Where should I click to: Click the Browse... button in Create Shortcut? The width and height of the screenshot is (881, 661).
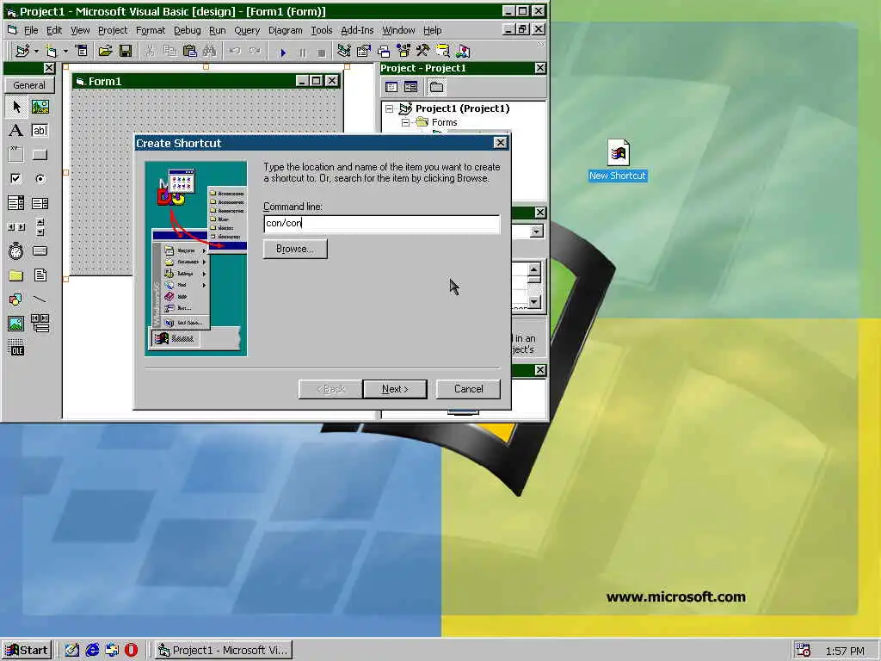[295, 249]
